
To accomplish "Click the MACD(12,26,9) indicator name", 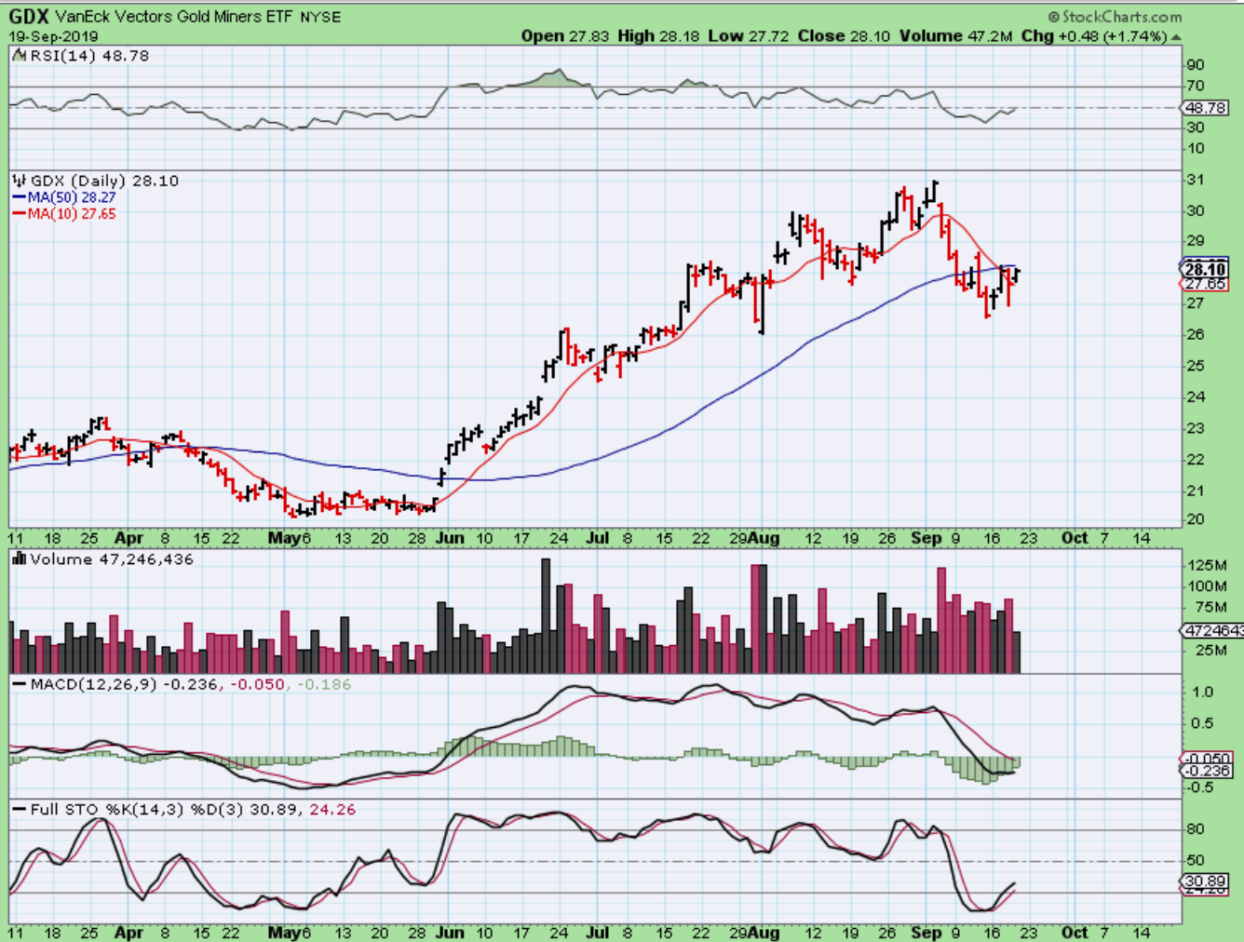I will (94, 684).
